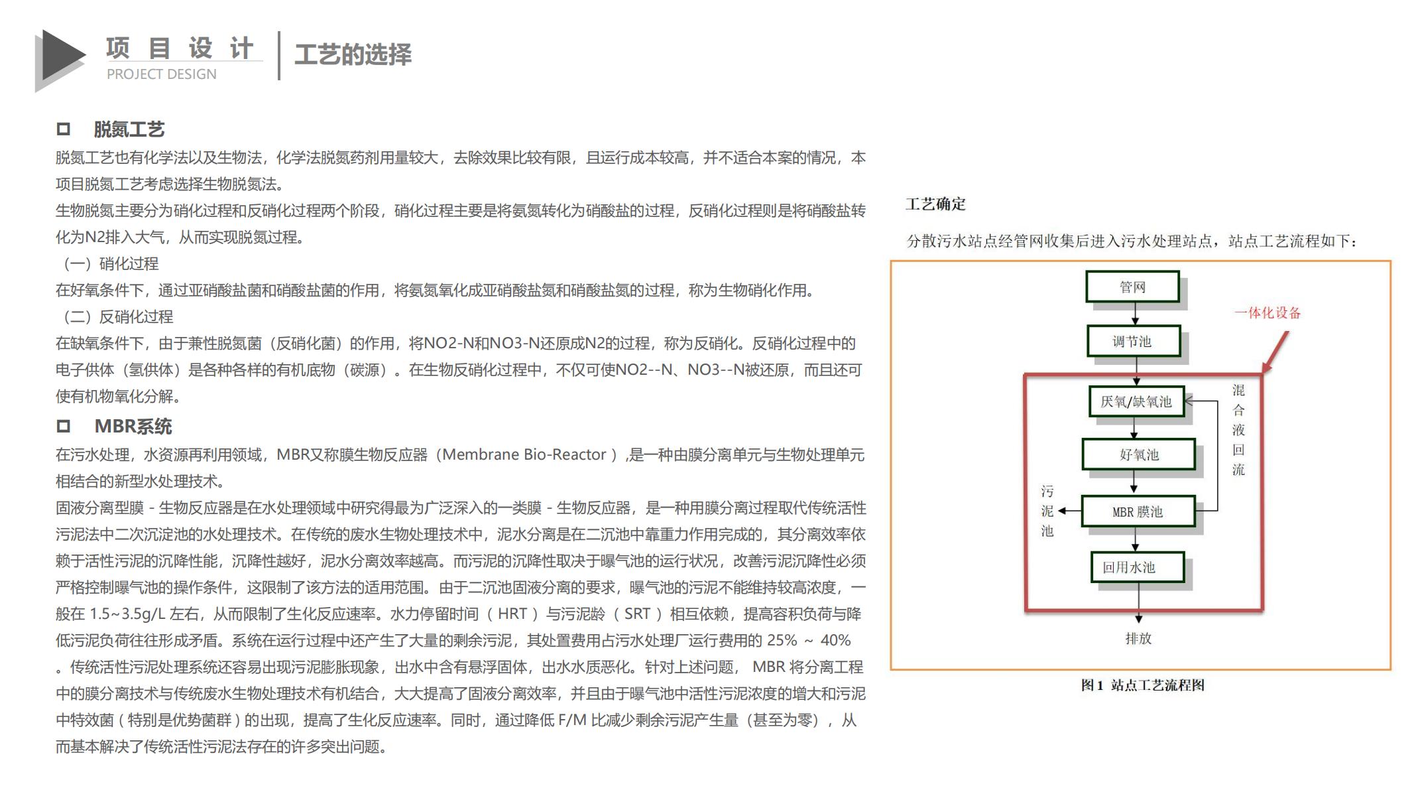This screenshot has height=796, width=1414.
Task: Click the （二）反硝化过程 line
Action: coord(115,317)
